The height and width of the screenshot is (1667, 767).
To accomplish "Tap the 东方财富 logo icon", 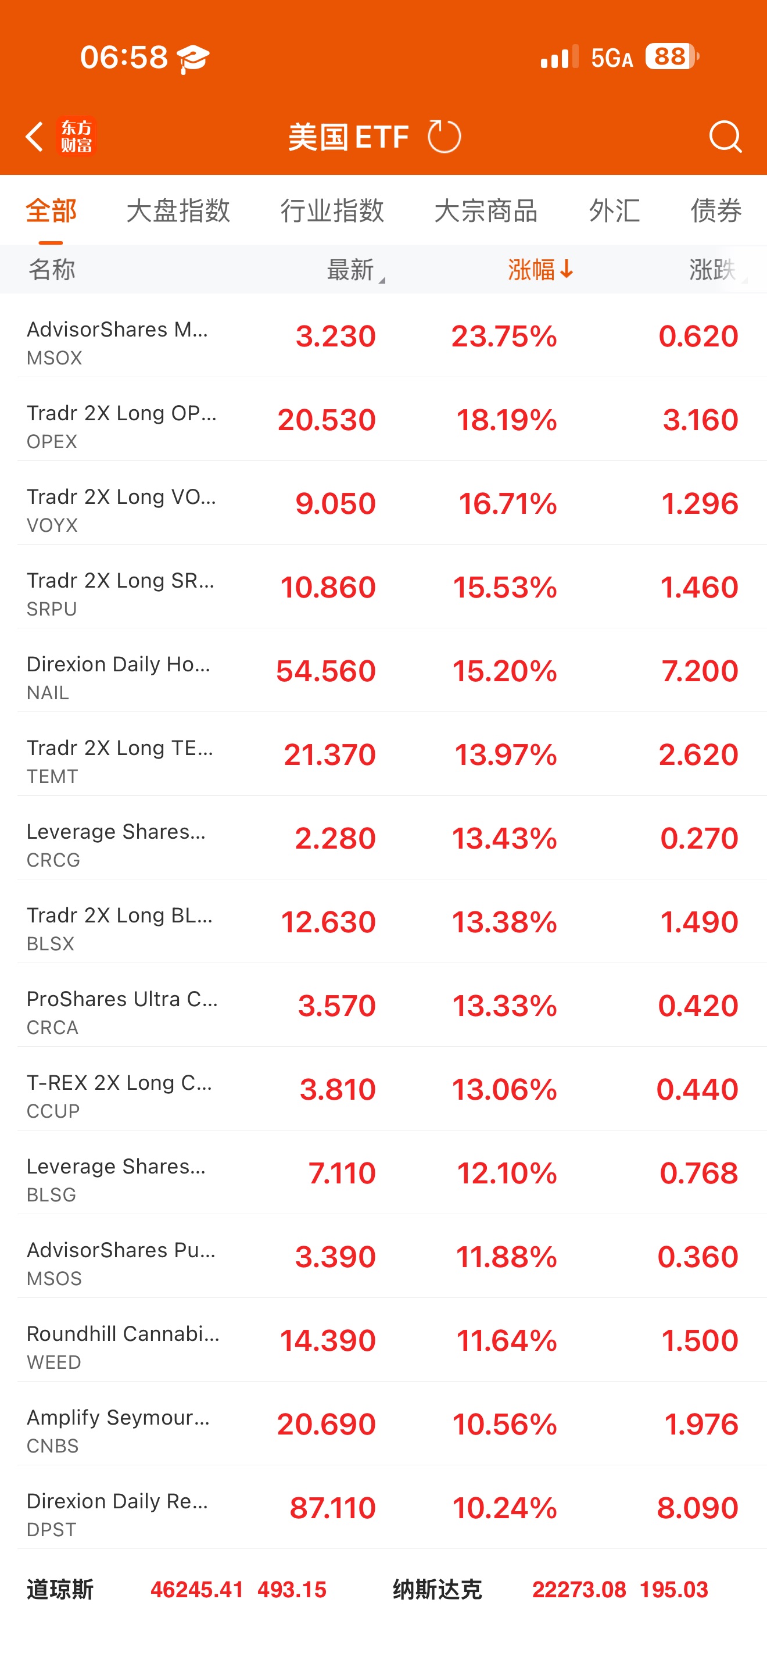I will pyautogui.click(x=76, y=137).
